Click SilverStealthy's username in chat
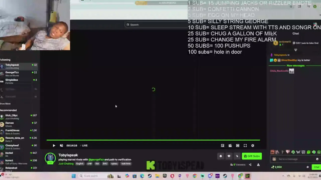This screenshot has width=321, height=180. click(289, 60)
